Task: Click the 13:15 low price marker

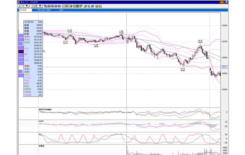Action: click(x=183, y=69)
